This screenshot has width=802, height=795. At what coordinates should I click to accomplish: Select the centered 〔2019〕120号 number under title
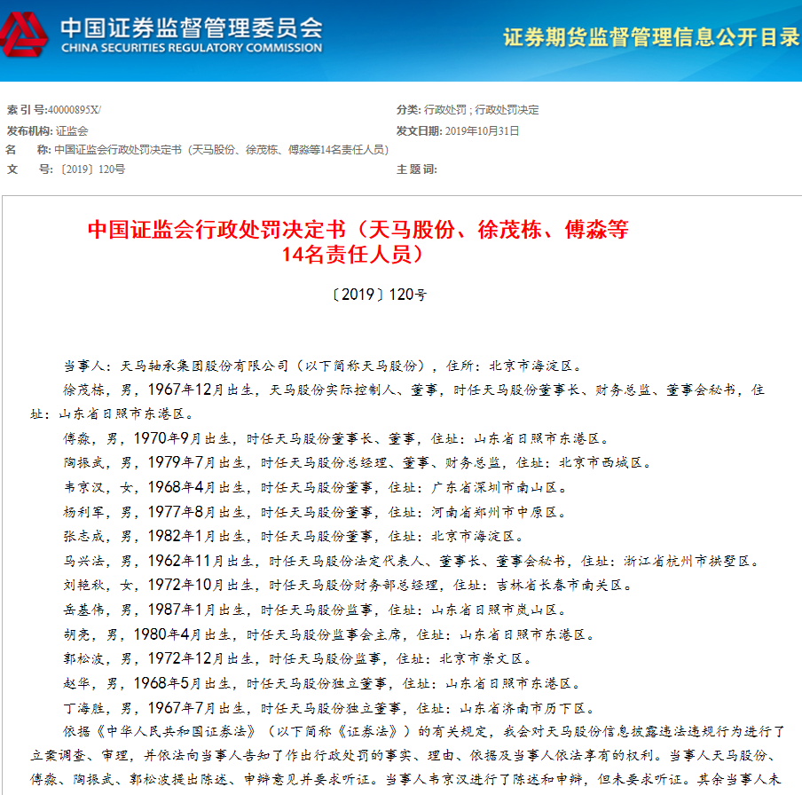[379, 295]
